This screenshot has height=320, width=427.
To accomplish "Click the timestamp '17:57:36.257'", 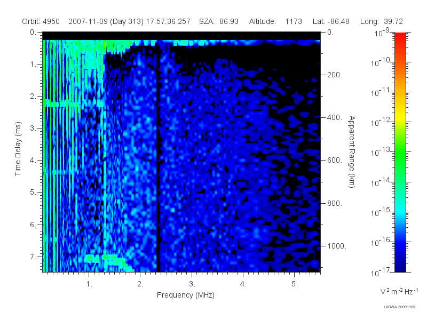I will [x=168, y=21].
